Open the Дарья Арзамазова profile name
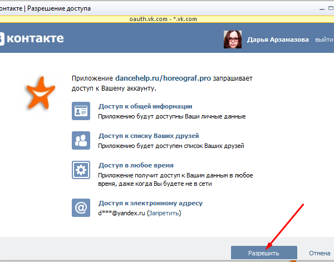The image size is (334, 262). (278, 39)
